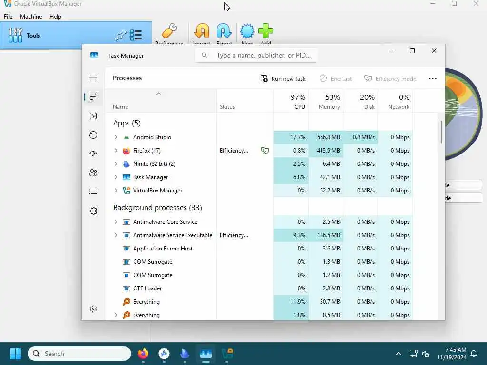
Task: Sort processes by Disk column
Action: 360,101
